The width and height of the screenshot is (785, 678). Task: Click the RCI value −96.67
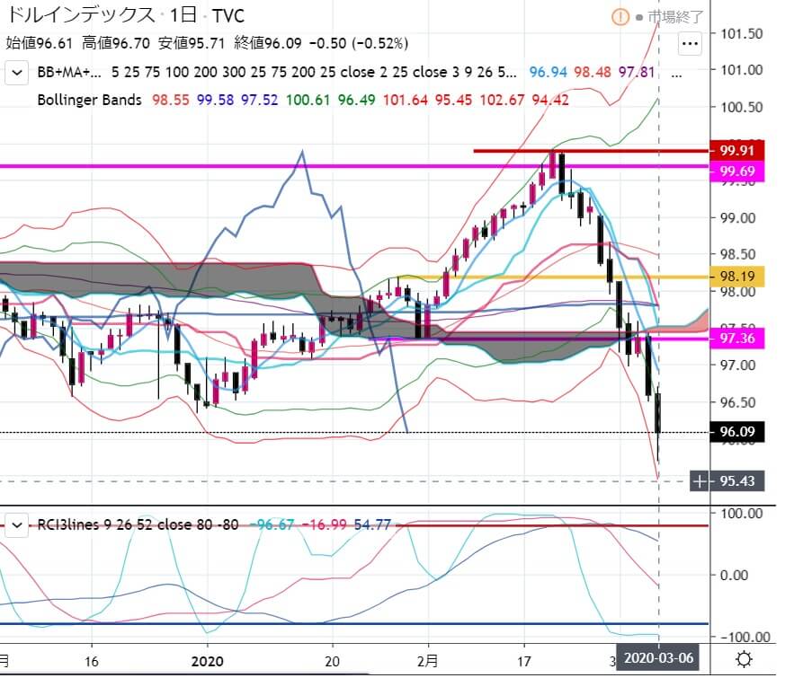tap(272, 525)
